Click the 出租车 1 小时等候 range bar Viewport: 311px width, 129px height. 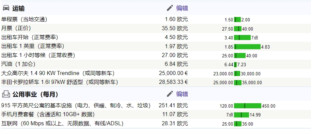pyautogui.click(x=240, y=56)
